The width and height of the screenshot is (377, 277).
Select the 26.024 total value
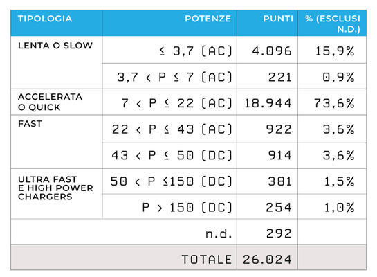click(268, 260)
